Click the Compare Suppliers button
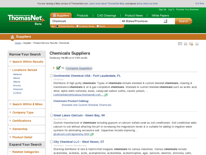Viewport: 206px width, 155px height. tap(79, 68)
